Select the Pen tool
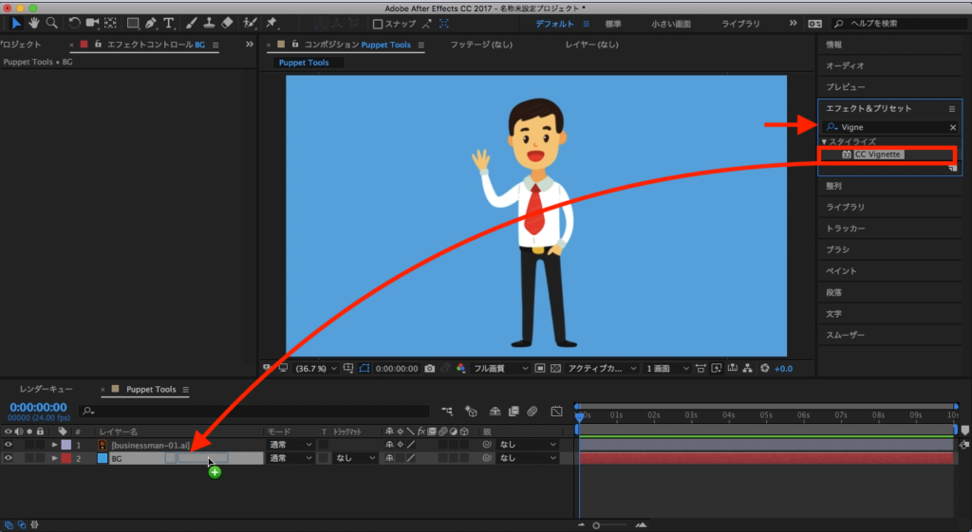 [x=153, y=23]
